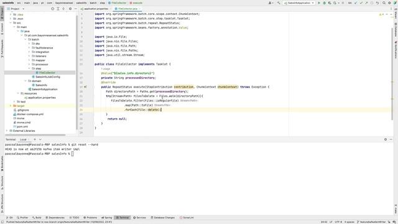Open the Services tool window
Image resolution: width=398 pixels, height=224 pixels.
click(139, 218)
